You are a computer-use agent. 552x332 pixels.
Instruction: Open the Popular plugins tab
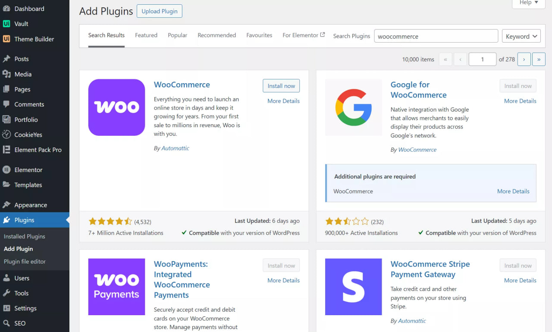tap(177, 35)
